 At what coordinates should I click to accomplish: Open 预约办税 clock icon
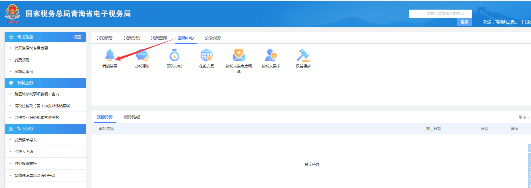(174, 55)
